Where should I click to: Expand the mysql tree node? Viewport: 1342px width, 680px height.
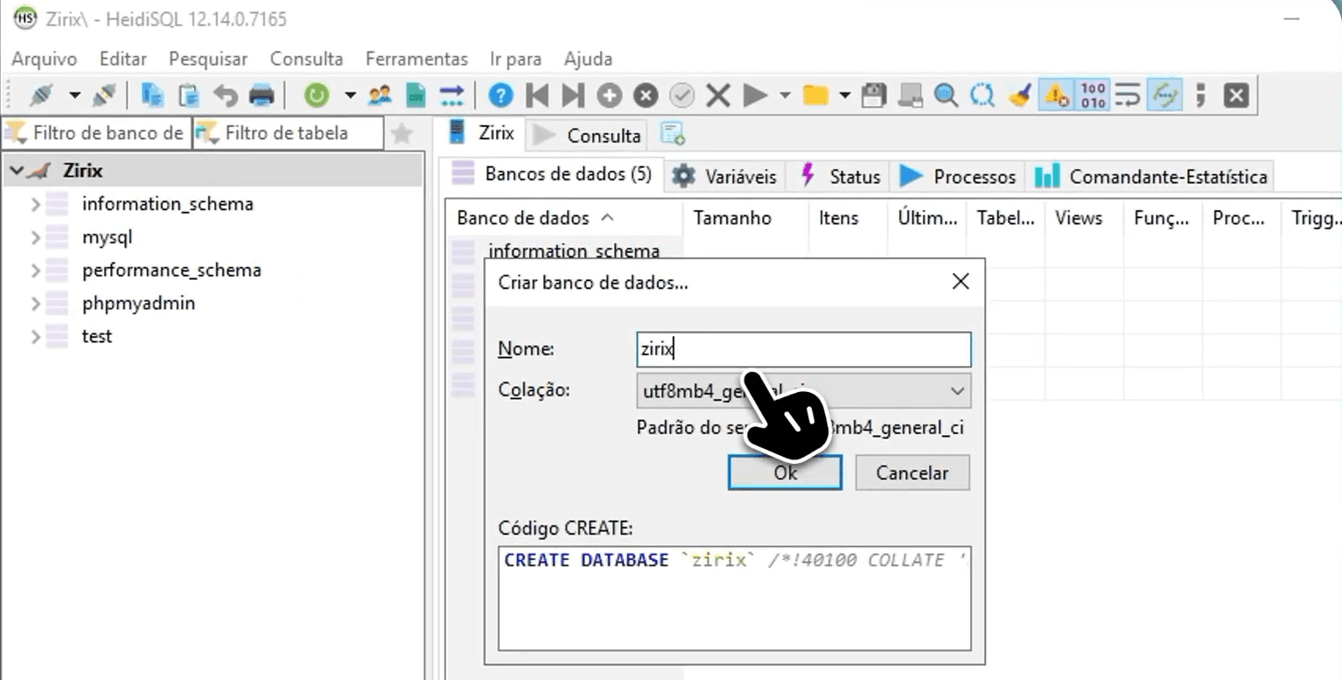[x=36, y=237]
